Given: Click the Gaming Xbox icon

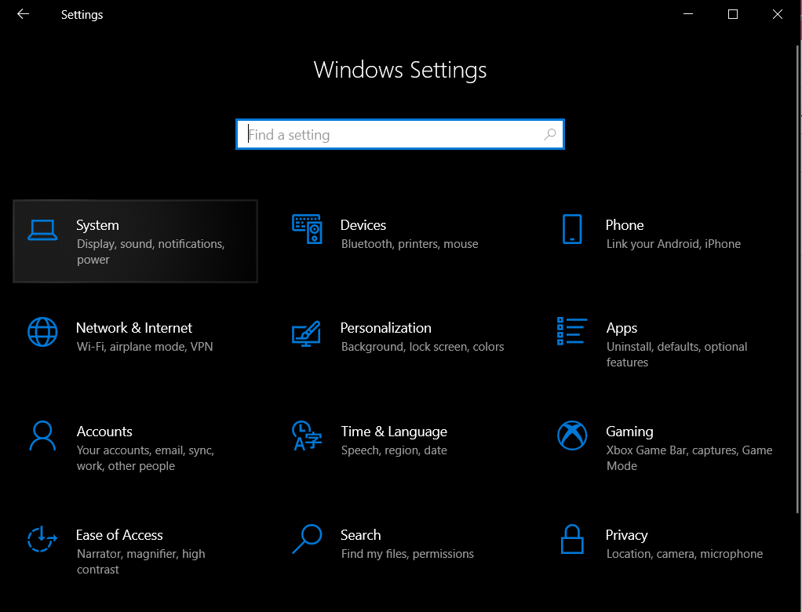Looking at the screenshot, I should [x=572, y=435].
